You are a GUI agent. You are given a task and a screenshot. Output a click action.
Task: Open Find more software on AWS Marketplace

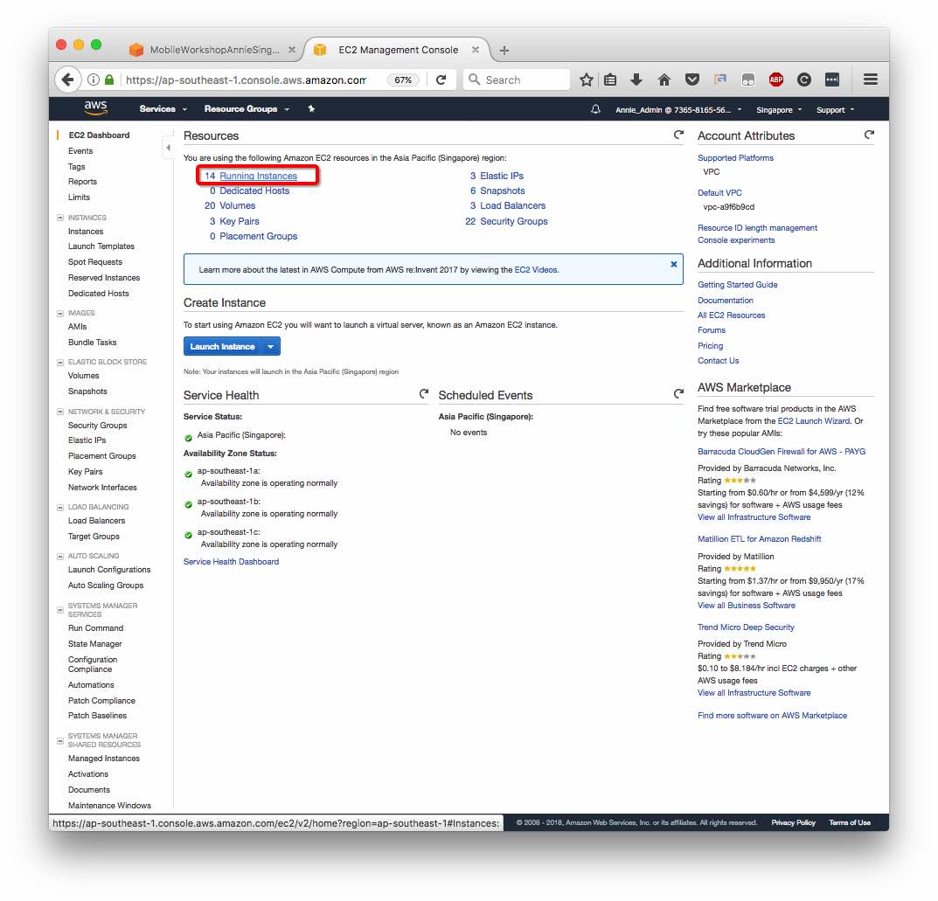tap(772, 716)
